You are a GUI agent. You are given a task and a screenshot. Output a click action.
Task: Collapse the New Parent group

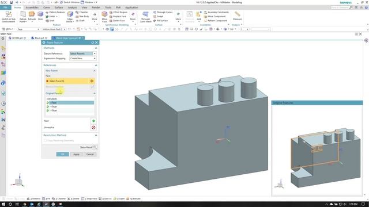click(x=95, y=71)
